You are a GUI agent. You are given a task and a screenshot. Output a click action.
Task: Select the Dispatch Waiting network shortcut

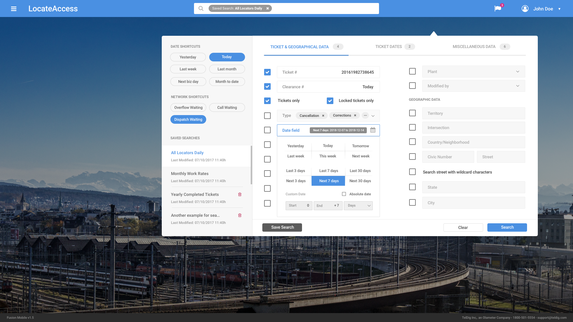188,120
